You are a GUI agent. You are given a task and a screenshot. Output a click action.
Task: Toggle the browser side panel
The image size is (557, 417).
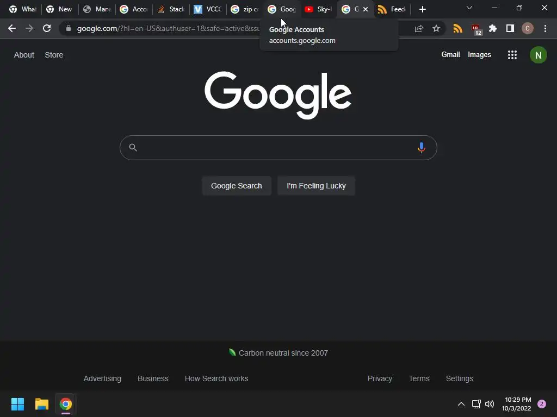tap(510, 28)
